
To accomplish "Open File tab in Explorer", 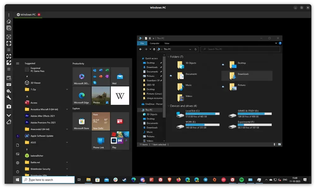I will [142, 43].
